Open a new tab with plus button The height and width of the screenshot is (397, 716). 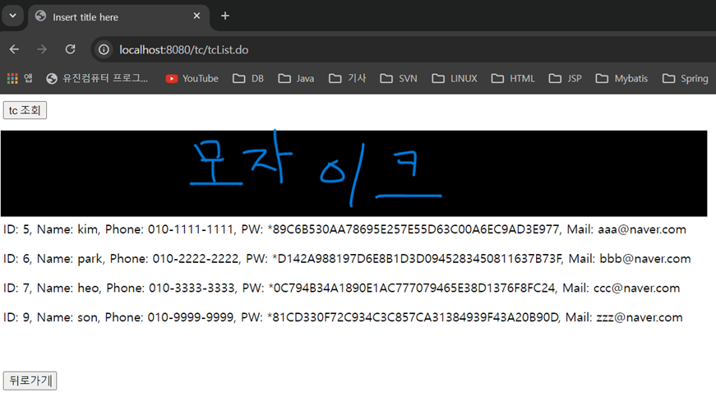coord(225,16)
